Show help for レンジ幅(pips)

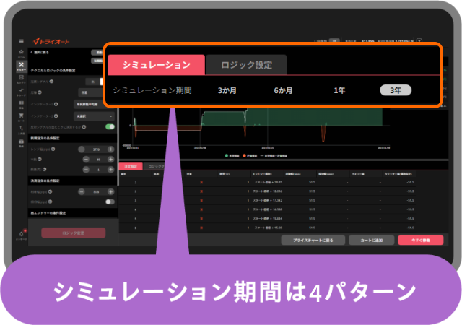[53, 149]
